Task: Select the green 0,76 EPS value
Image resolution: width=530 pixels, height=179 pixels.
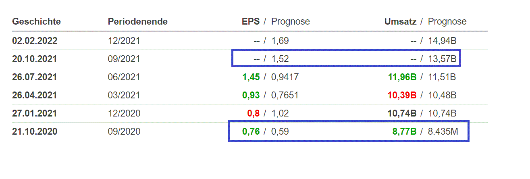Action: coord(251,131)
